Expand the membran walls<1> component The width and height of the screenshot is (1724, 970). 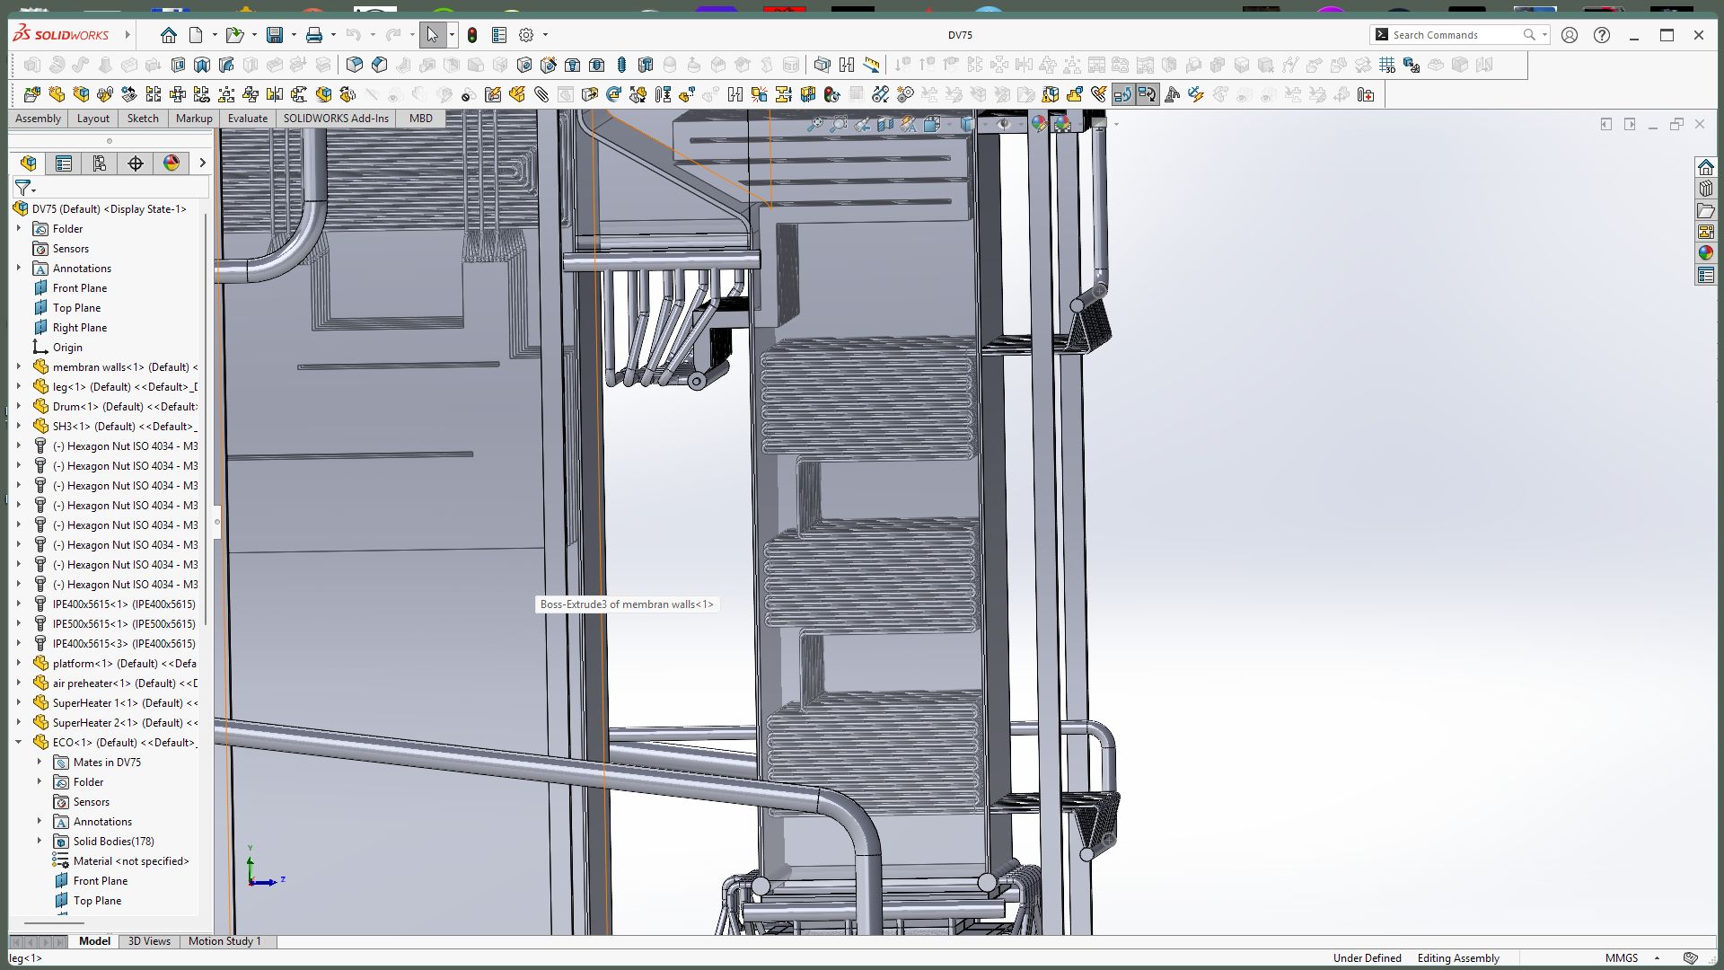pos(18,367)
